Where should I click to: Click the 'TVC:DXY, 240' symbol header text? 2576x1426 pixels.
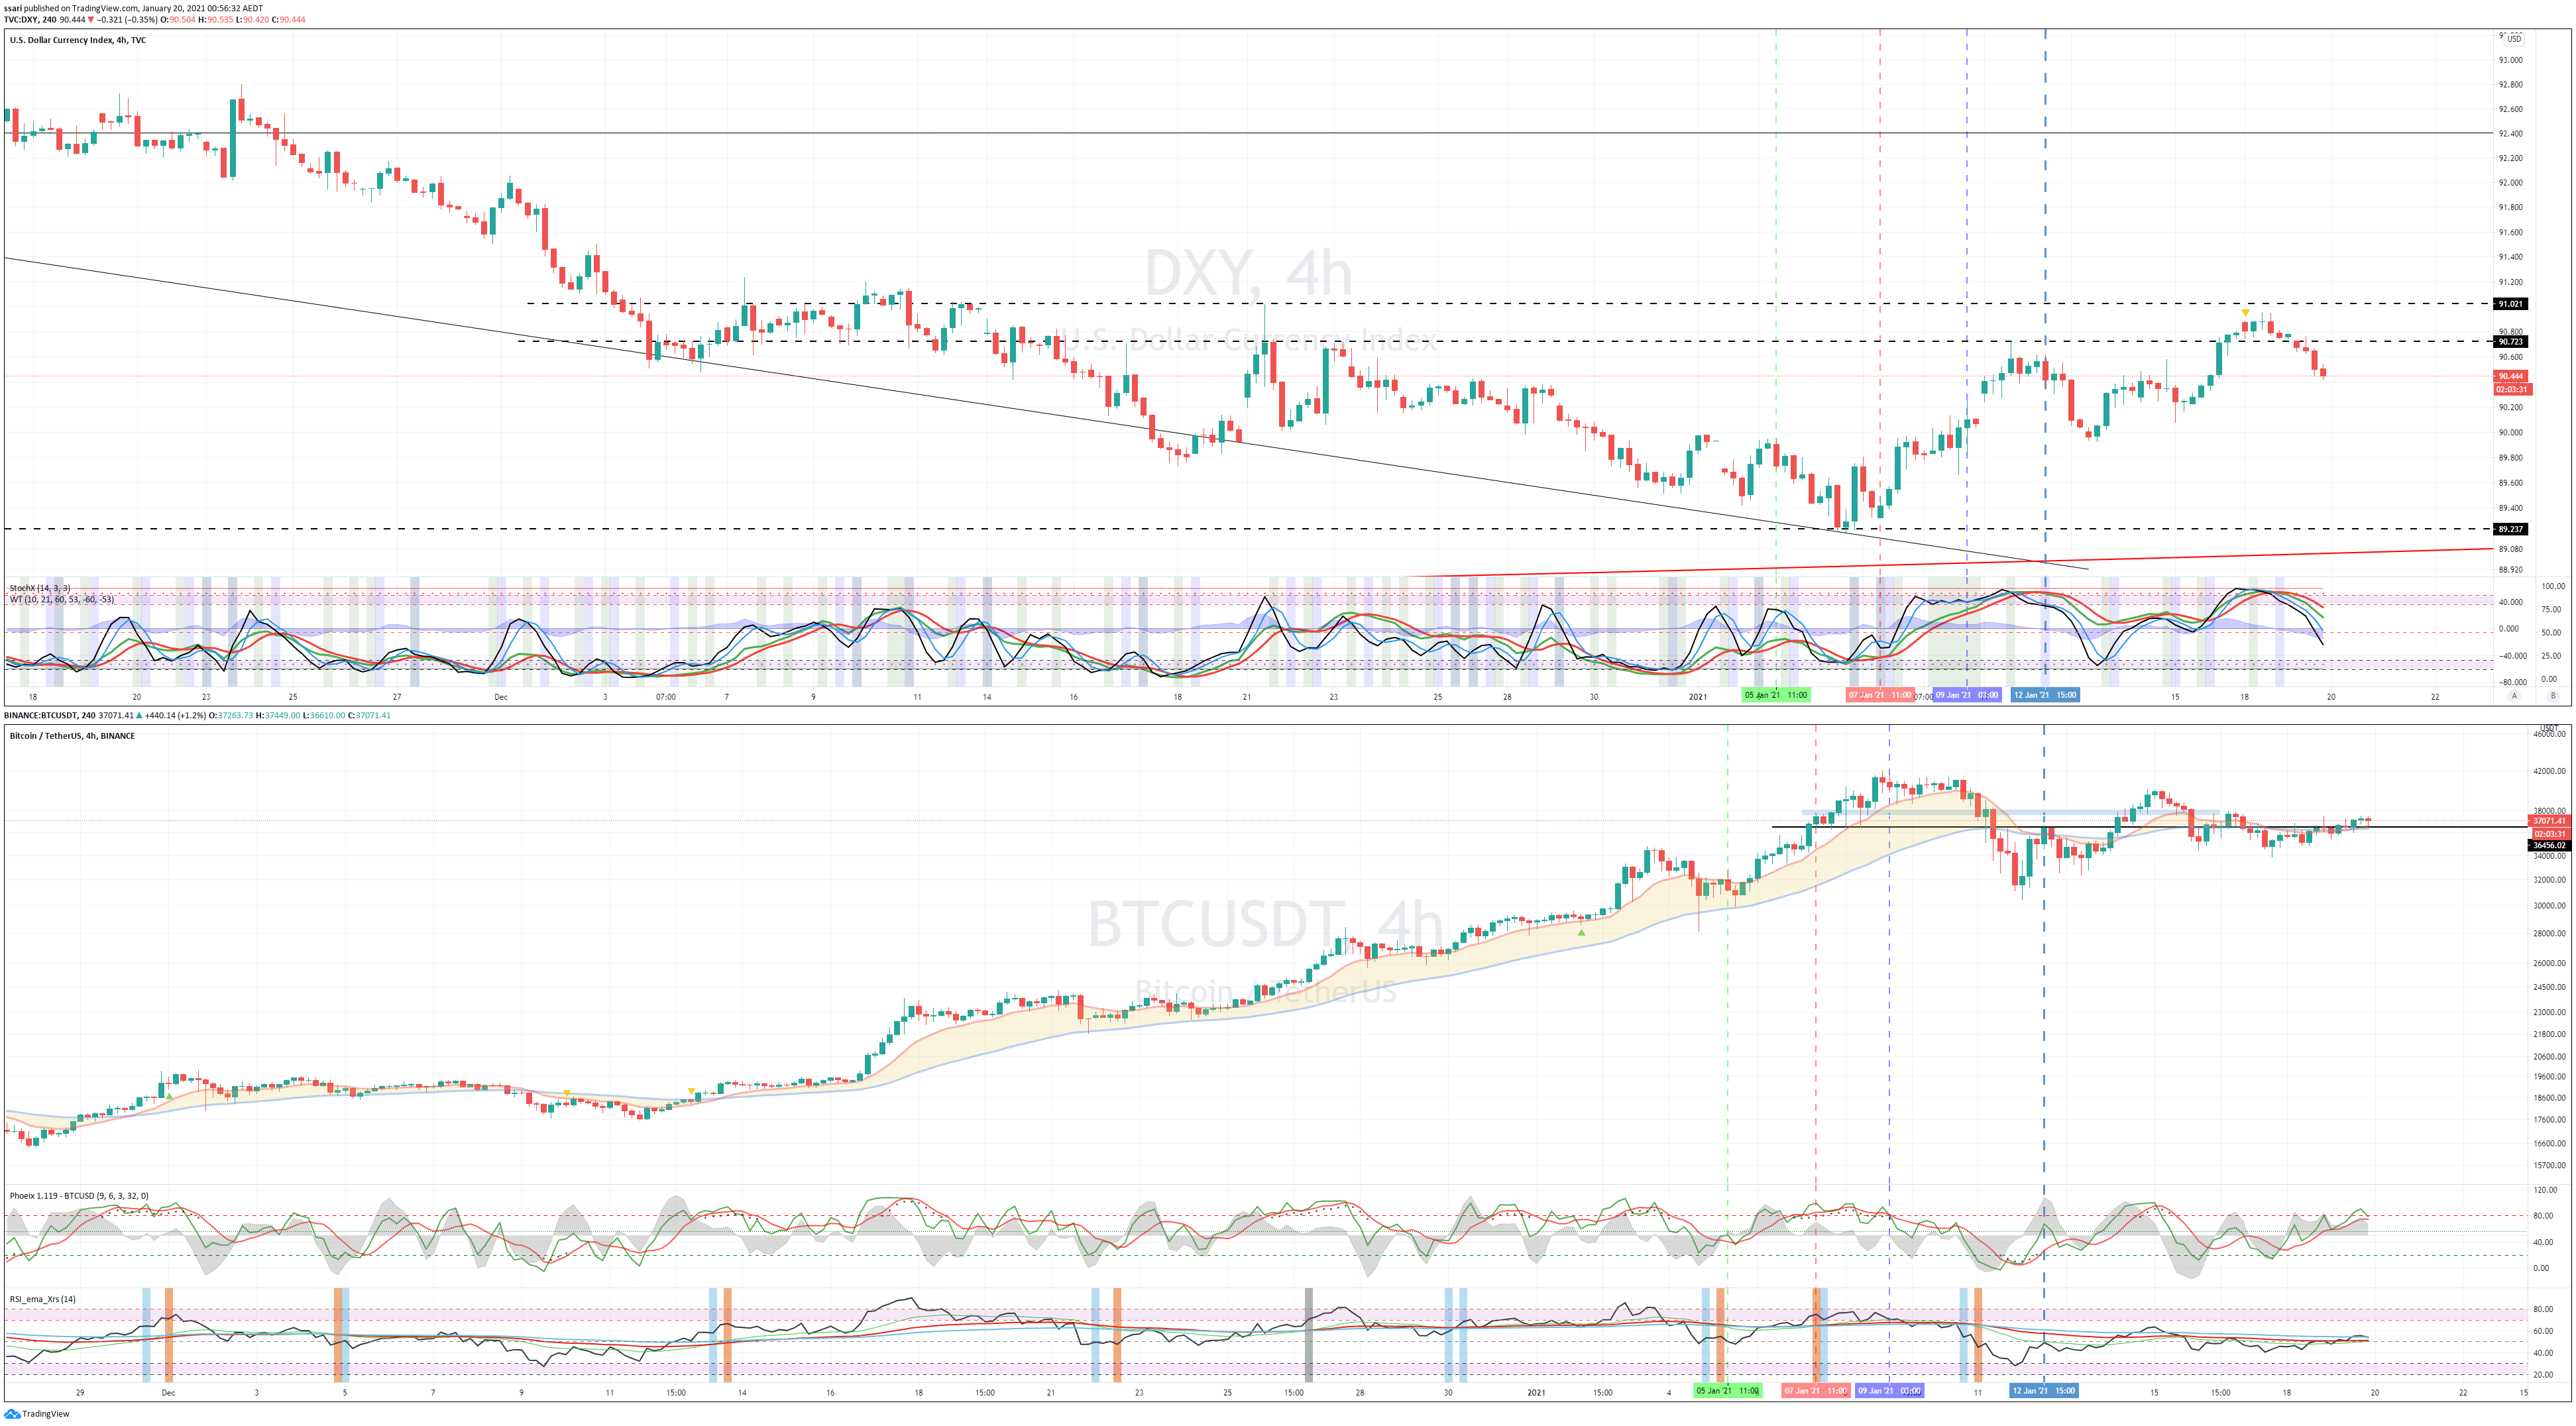pos(29,20)
